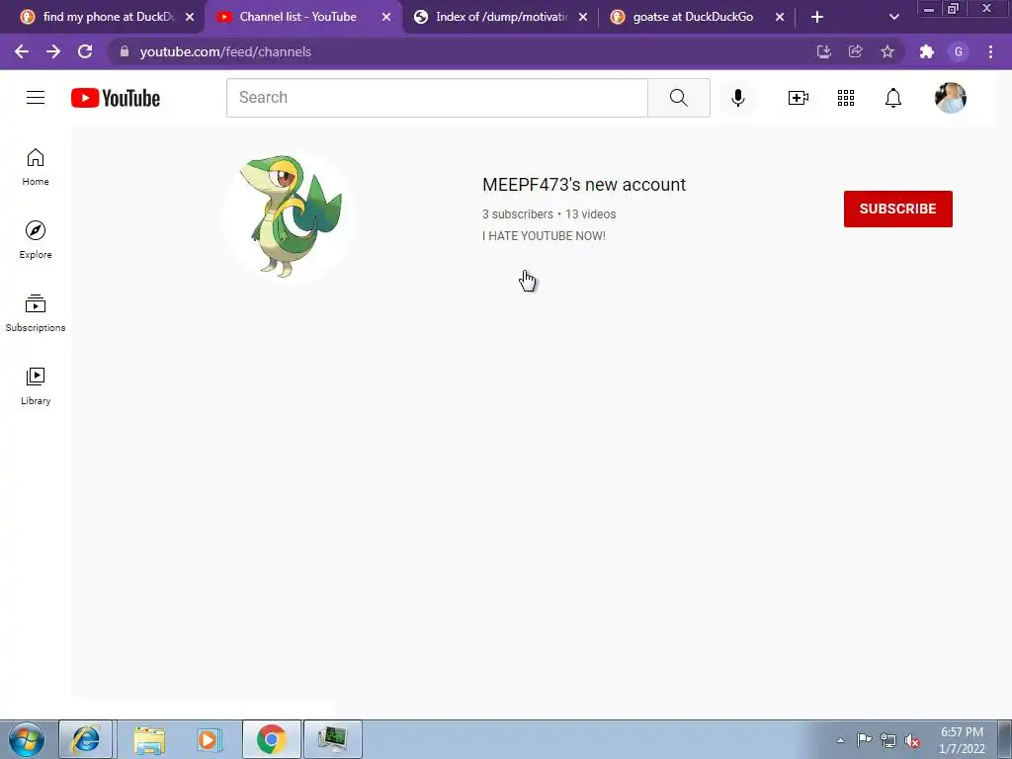The image size is (1012, 759).
Task: Open Windows Explorer folder on taskbar
Action: [149, 739]
